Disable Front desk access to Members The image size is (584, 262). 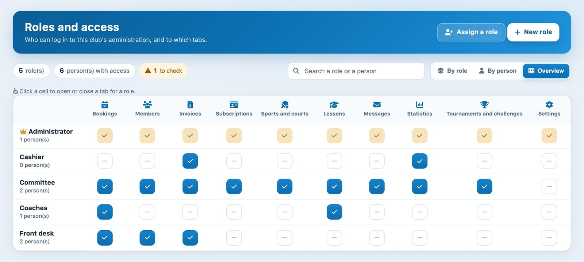[x=147, y=238]
